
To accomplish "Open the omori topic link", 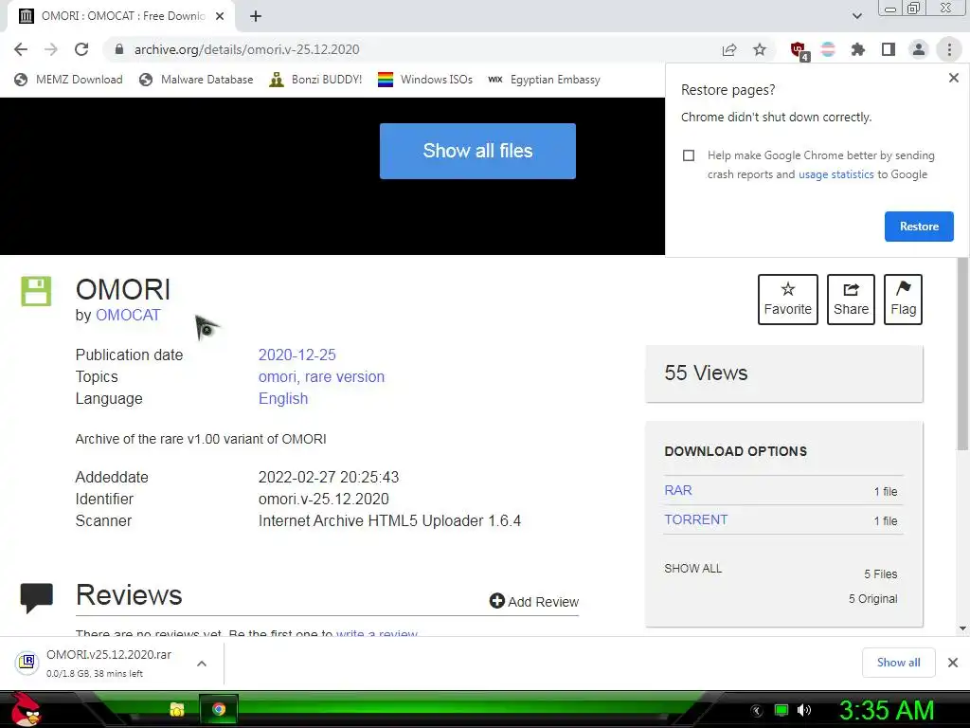I will [277, 377].
